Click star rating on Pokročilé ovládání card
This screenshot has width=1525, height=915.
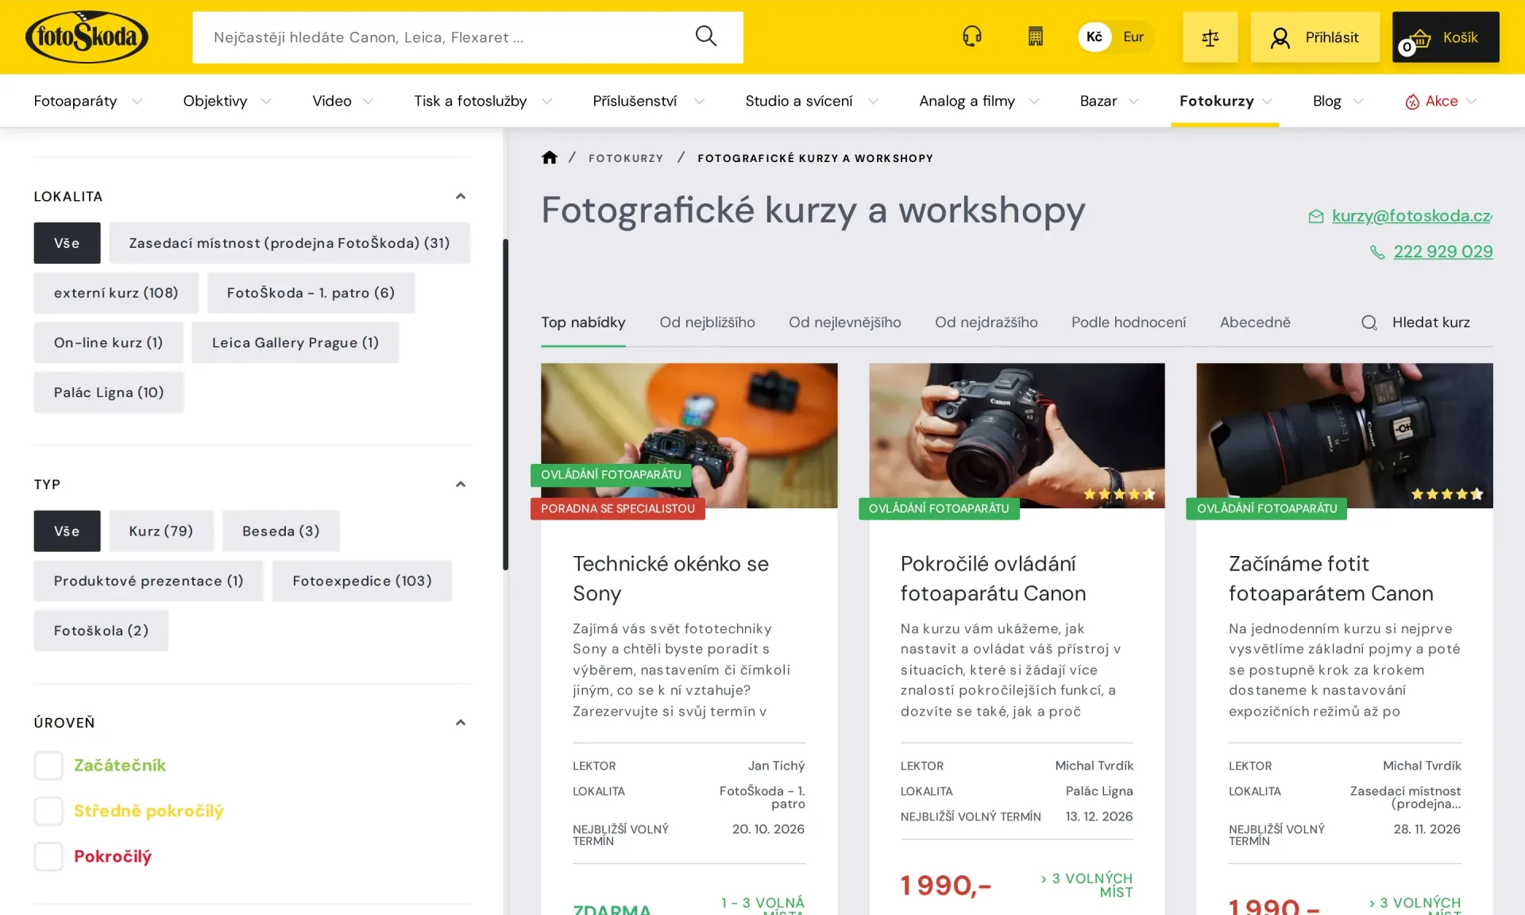(1119, 494)
